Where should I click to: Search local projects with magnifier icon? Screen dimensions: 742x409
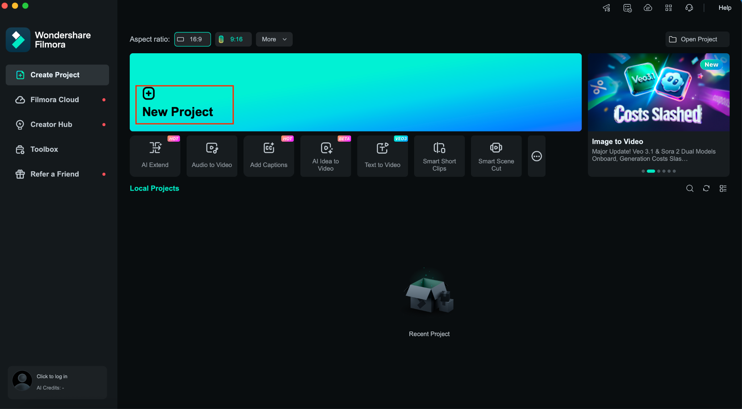coord(690,188)
